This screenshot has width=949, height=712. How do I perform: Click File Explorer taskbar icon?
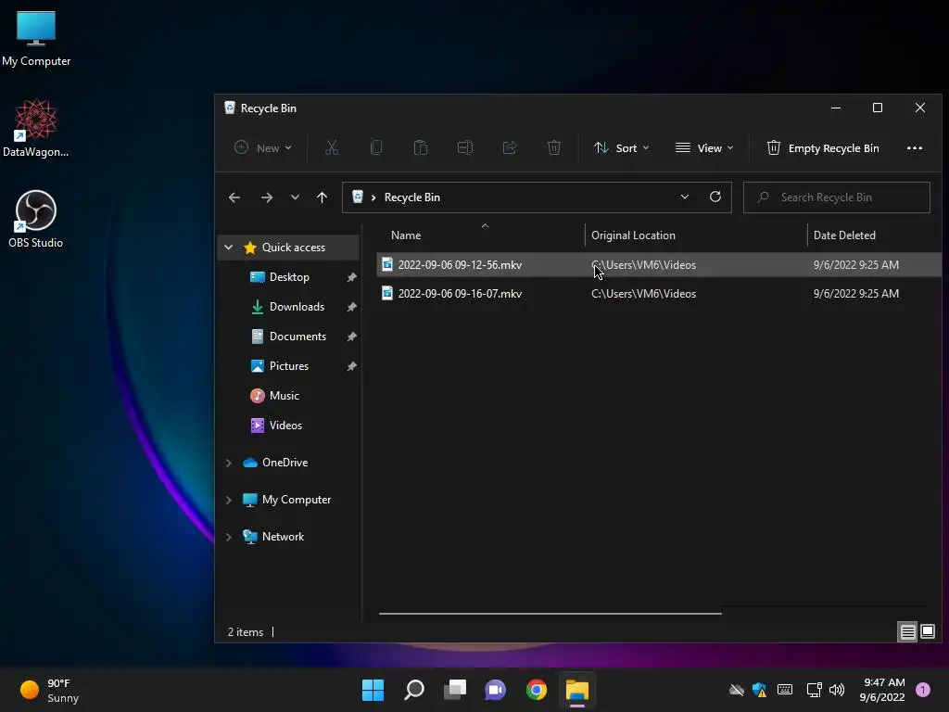[577, 690]
